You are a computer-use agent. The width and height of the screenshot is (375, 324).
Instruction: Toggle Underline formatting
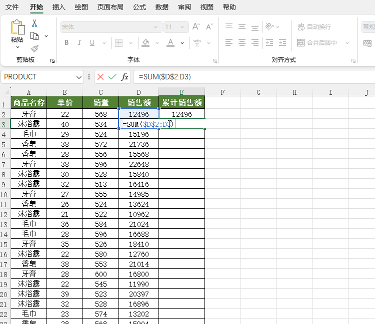pyautogui.click(x=92, y=43)
